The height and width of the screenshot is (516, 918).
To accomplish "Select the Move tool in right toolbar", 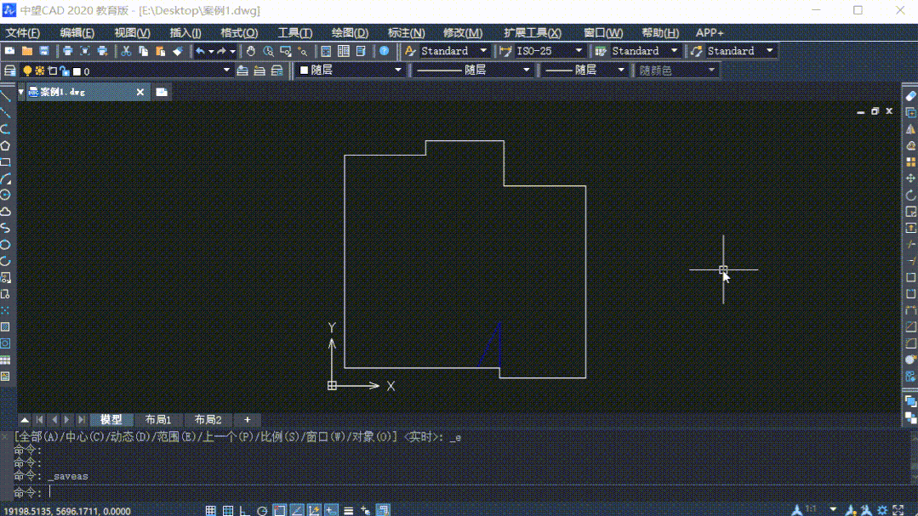I will (910, 178).
